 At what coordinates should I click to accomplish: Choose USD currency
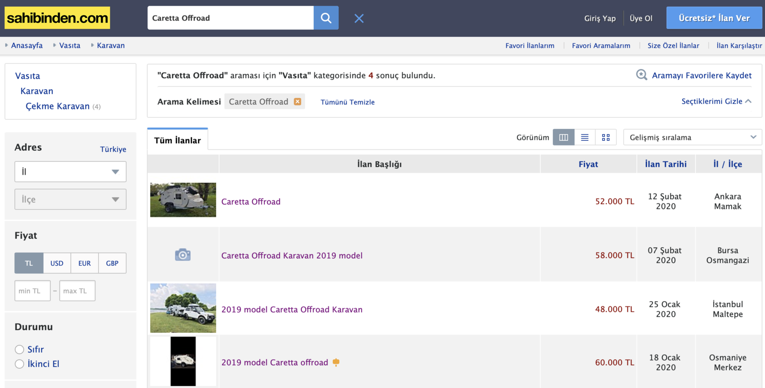[x=57, y=263]
